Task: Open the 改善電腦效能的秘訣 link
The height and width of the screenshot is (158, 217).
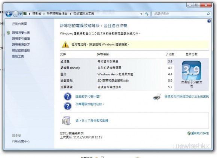Action: point(89,104)
